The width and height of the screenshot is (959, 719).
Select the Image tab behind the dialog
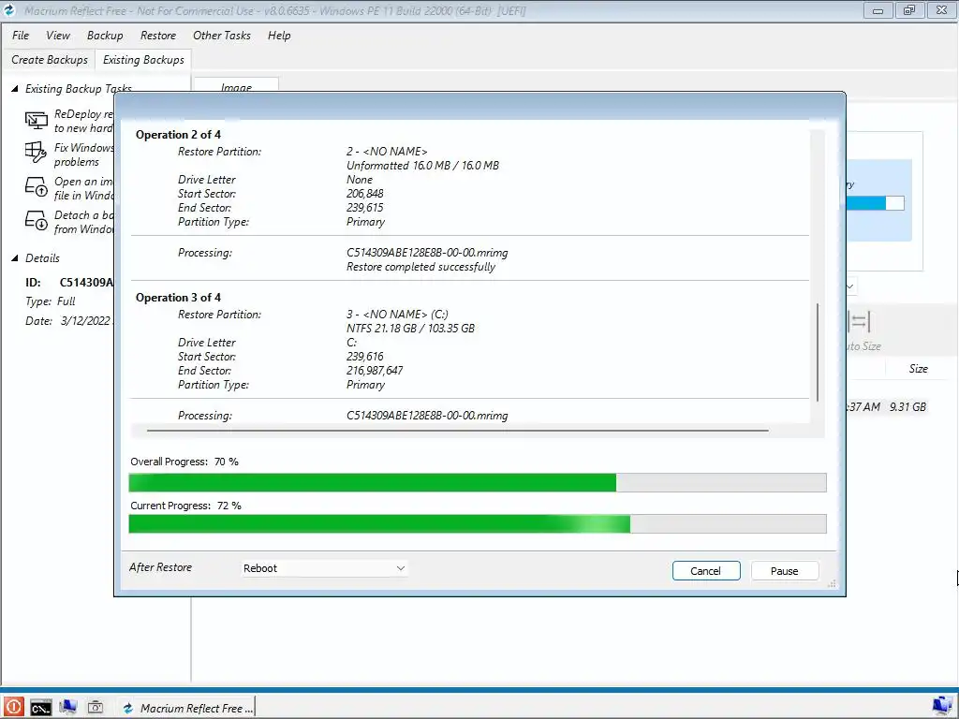236,86
